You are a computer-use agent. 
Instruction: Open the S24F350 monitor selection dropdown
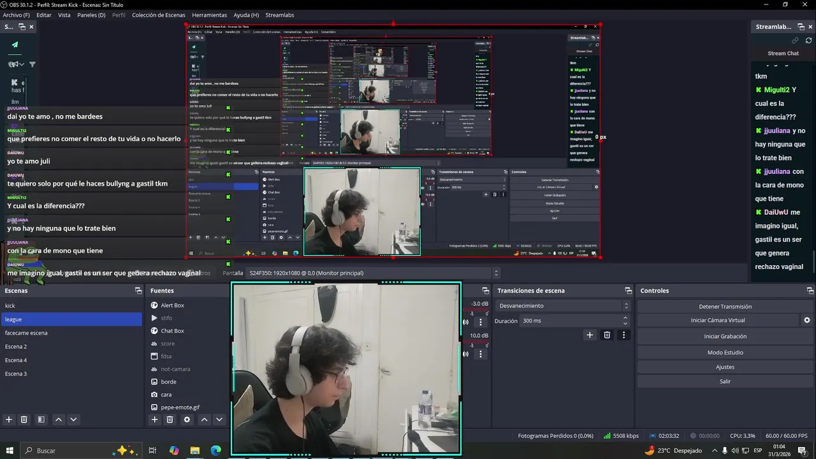point(373,273)
